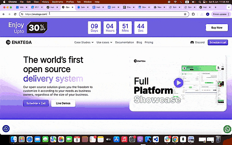Click the Live Demos button

click(x=63, y=103)
